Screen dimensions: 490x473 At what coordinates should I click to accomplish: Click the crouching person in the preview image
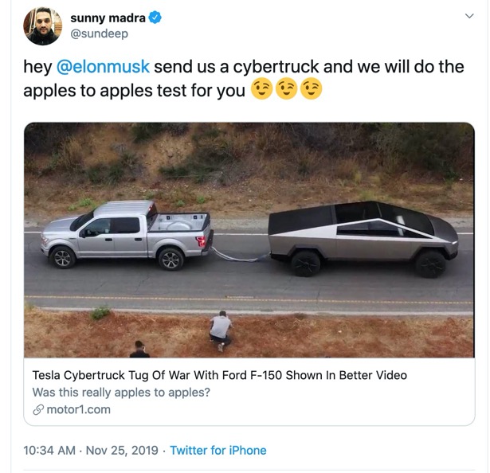tap(221, 331)
